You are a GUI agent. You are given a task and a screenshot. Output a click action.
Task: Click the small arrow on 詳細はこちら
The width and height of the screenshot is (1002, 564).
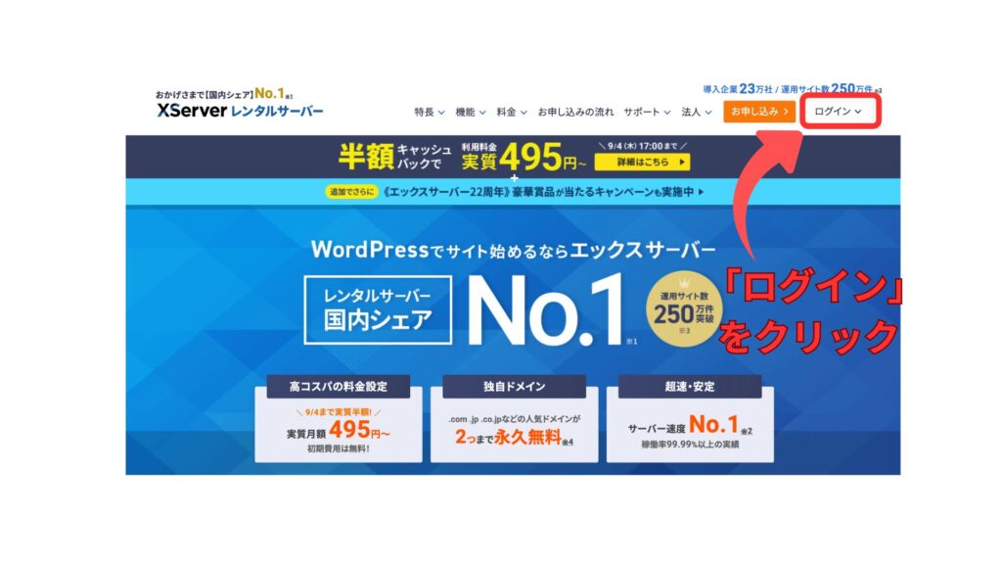682,163
